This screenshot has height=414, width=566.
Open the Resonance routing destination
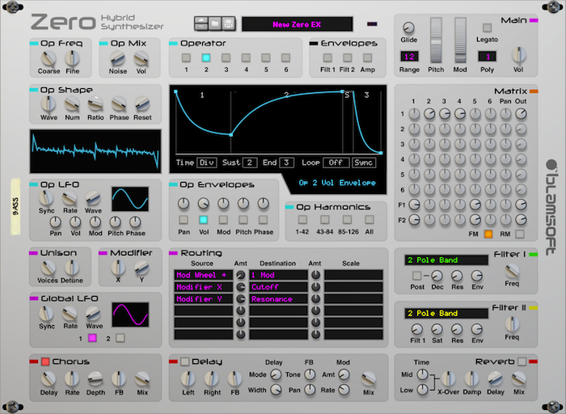click(x=278, y=299)
